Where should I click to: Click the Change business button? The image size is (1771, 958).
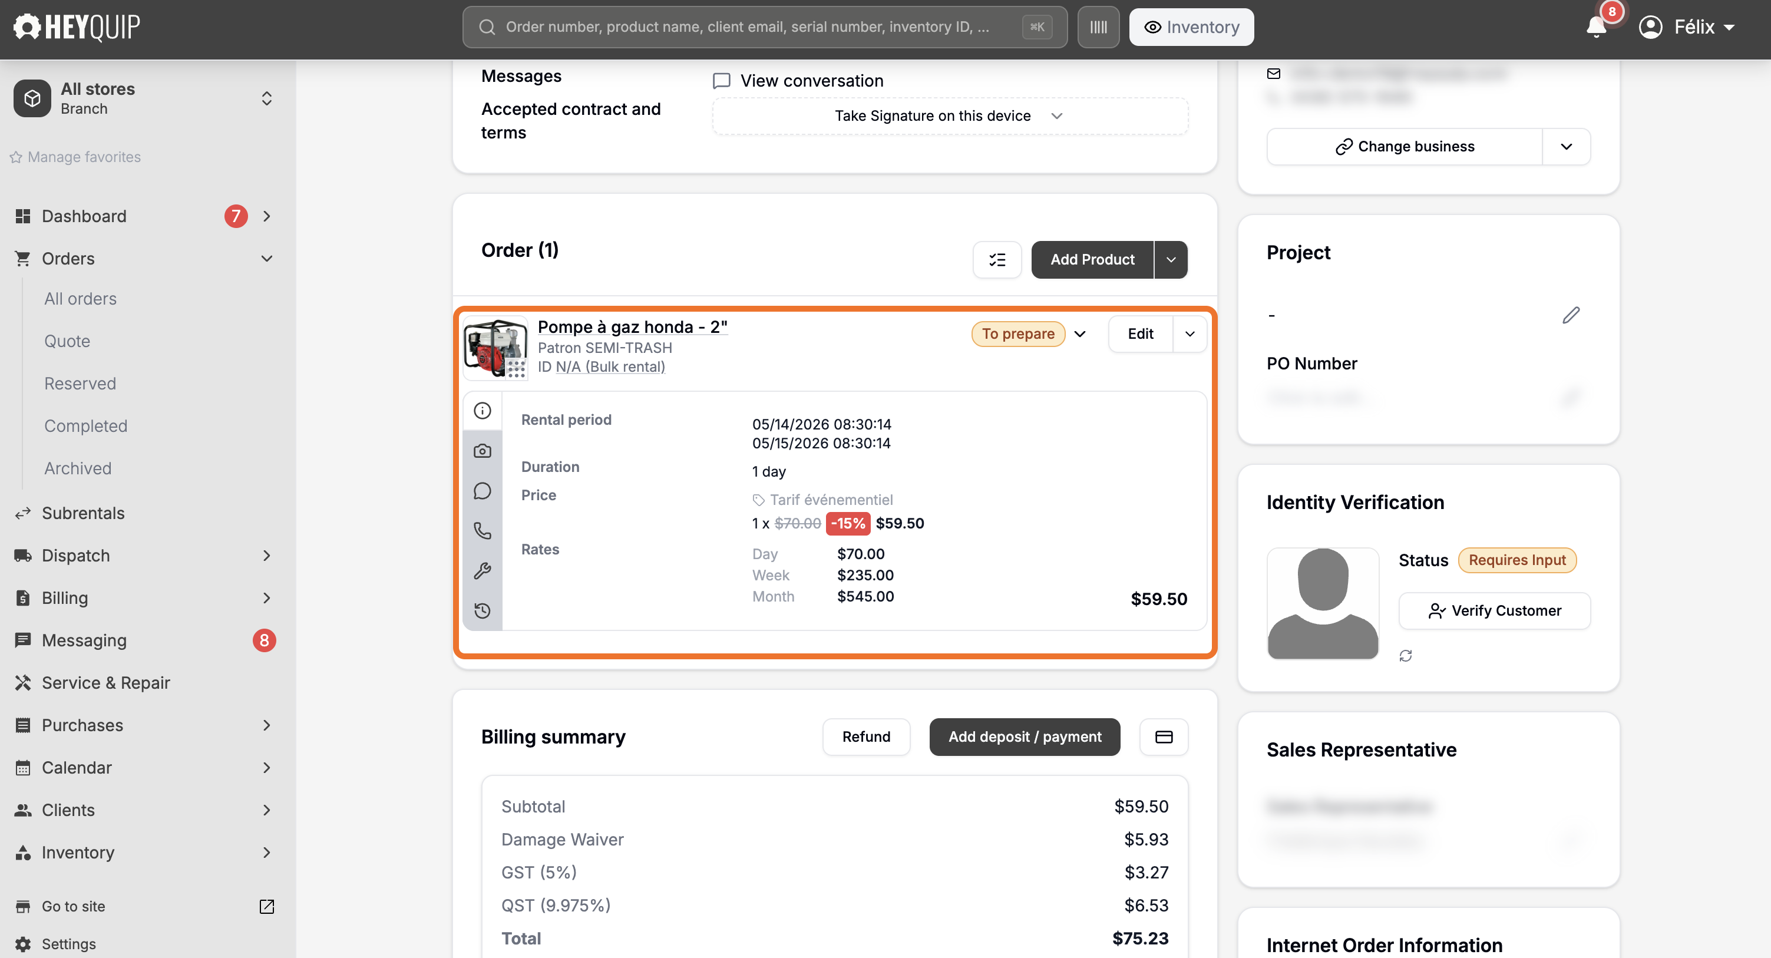(1405, 147)
